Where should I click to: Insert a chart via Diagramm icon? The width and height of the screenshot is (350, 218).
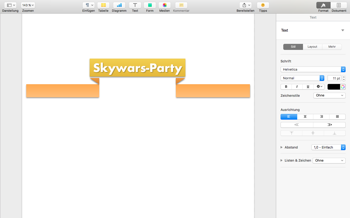[x=119, y=5]
